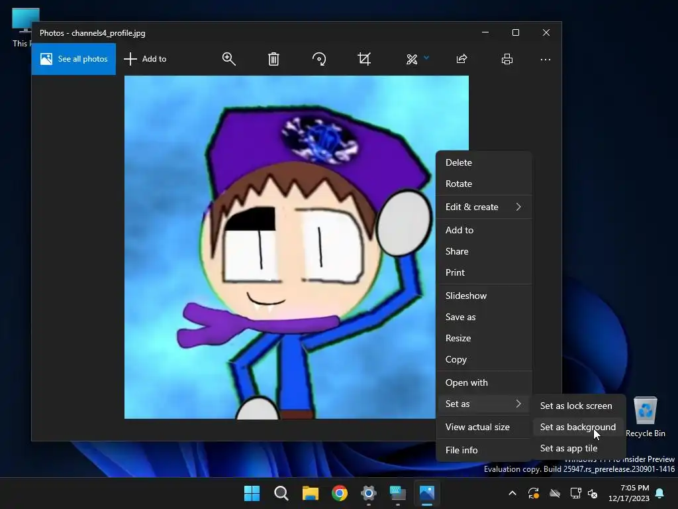Click See all photos button
The height and width of the screenshot is (509, 678).
pos(73,59)
